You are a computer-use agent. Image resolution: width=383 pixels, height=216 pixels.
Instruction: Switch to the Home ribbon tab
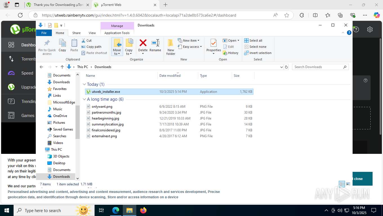click(x=60, y=33)
